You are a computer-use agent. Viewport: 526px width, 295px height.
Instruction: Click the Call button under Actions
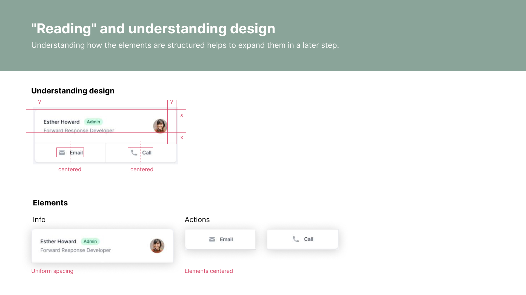tap(303, 239)
